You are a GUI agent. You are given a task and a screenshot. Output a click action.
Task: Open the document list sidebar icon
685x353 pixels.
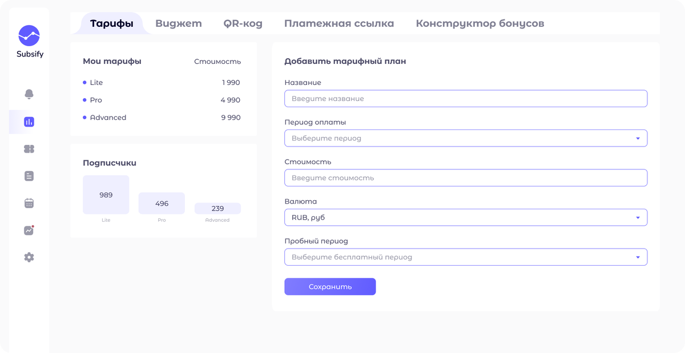tap(29, 176)
